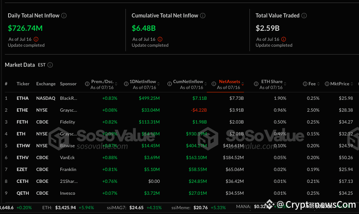This screenshot has width=359, height=214.
Task: Click the $6.48B cumulative inflow value
Action: pyautogui.click(x=144, y=28)
